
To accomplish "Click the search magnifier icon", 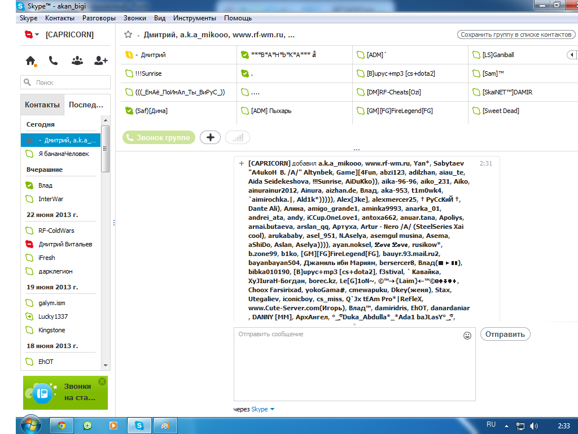I will click(x=27, y=83).
